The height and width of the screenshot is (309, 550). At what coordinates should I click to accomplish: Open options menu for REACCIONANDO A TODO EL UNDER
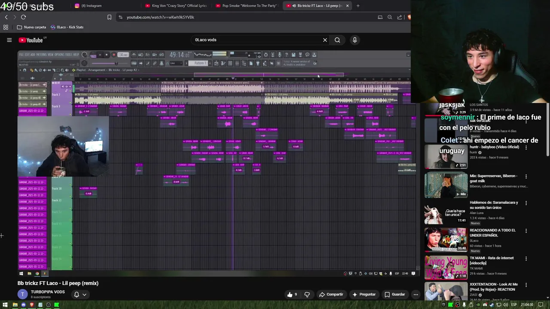[526, 231]
